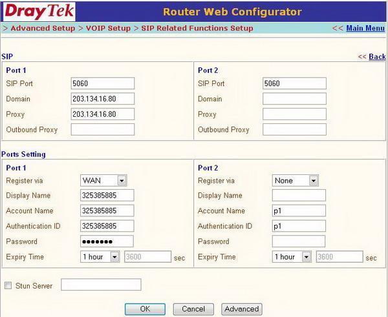This screenshot has width=388, height=317.
Task: Focus Port 2 SIP Port field
Action: point(294,83)
